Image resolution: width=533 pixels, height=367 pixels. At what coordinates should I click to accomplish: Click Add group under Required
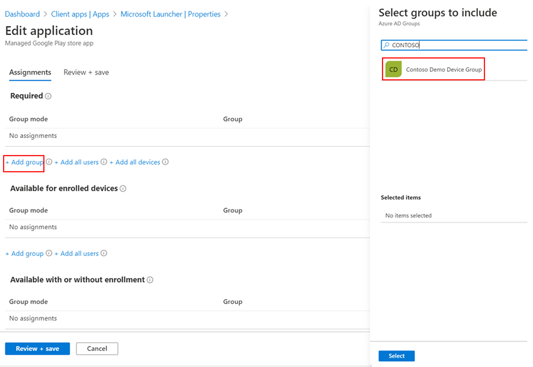[24, 162]
